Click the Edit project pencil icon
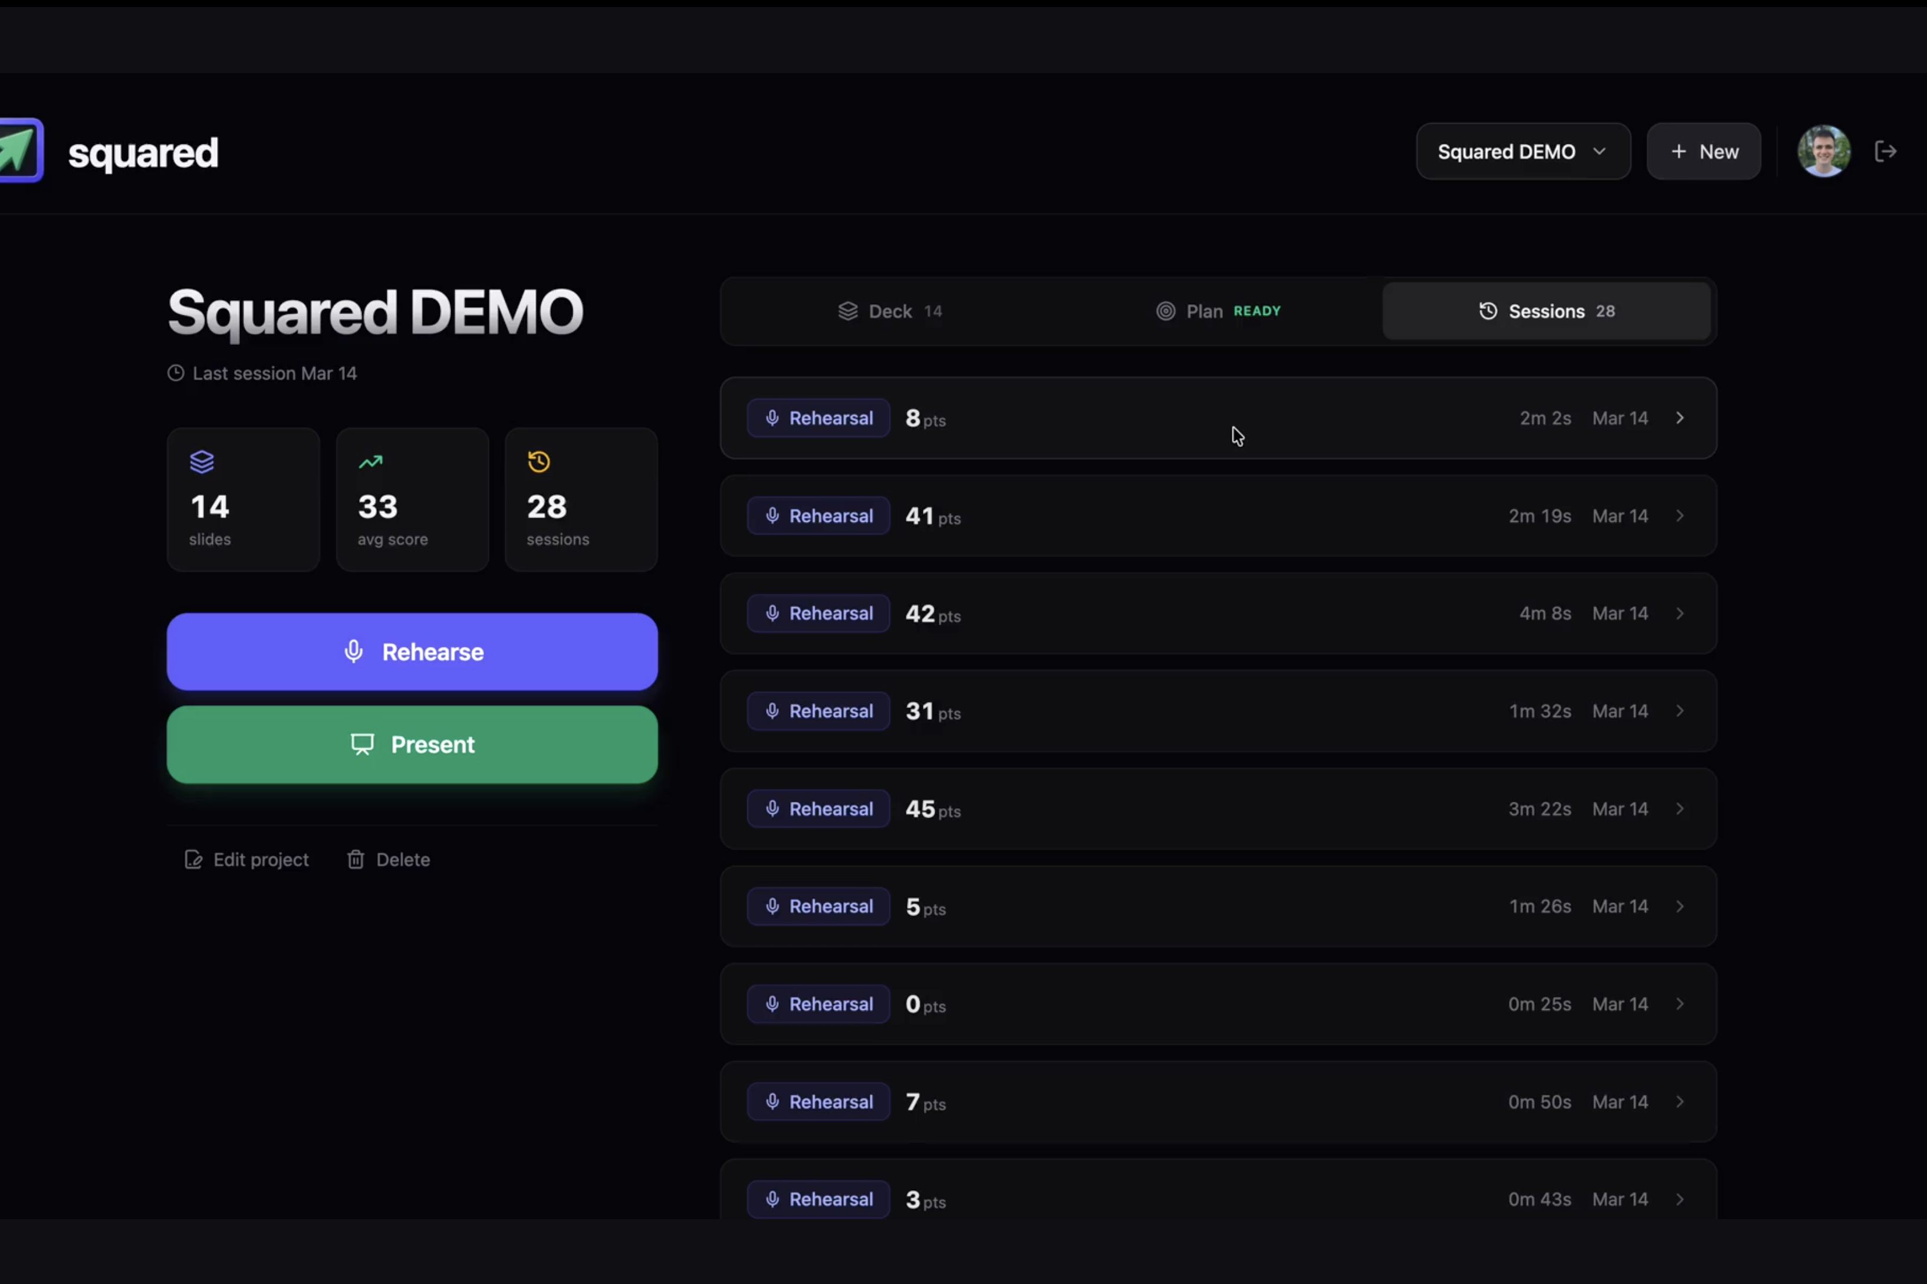 click(x=193, y=859)
